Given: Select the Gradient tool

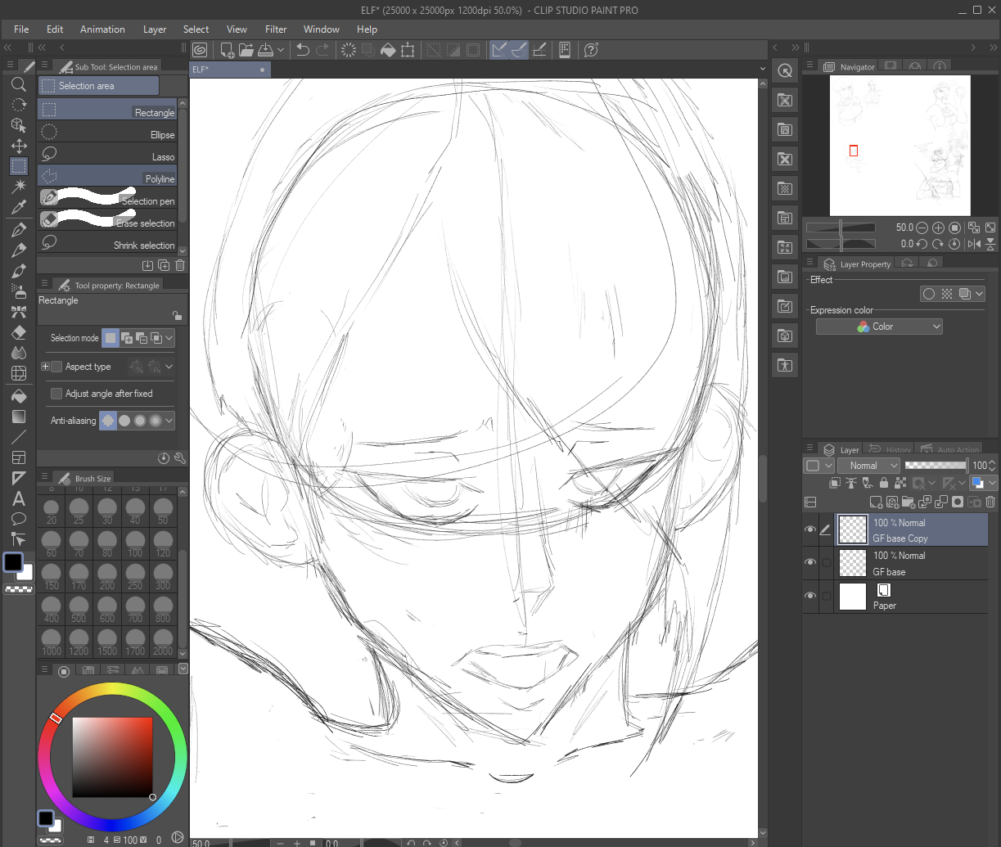Looking at the screenshot, I should [x=19, y=417].
